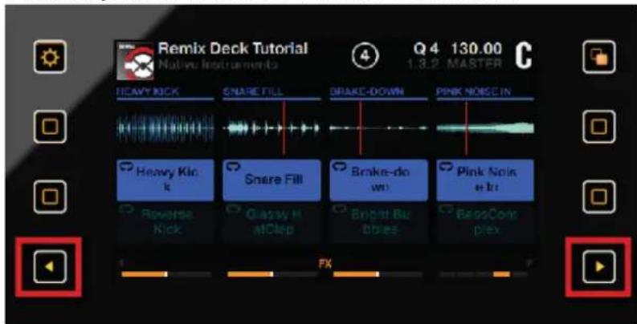
Task: Click the Remix Deck Tutorial title
Action: pyautogui.click(x=233, y=49)
